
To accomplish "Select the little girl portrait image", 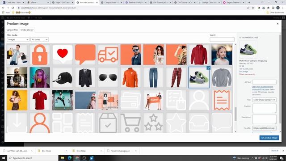I will pos(222,55).
